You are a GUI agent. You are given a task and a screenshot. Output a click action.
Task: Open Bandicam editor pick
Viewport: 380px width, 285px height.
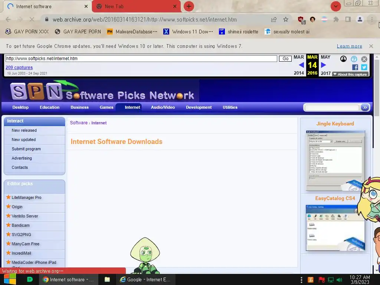(x=21, y=225)
